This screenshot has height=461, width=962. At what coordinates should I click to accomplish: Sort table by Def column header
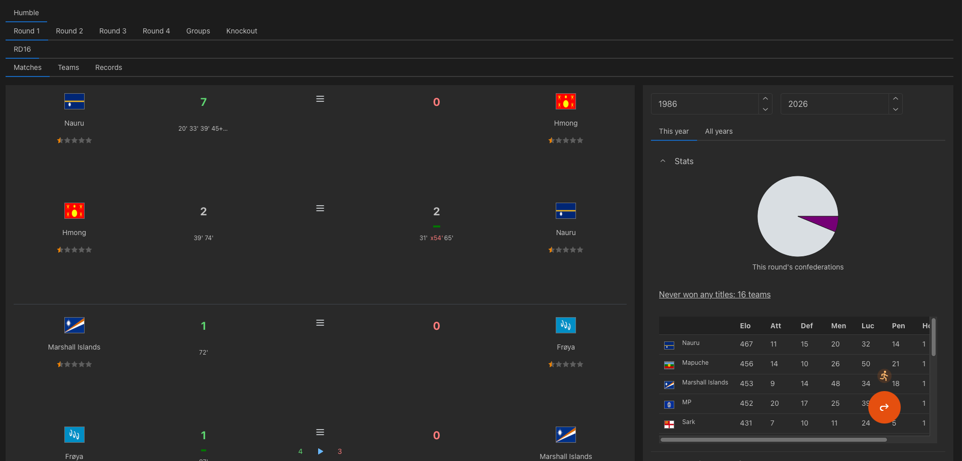[x=806, y=326]
